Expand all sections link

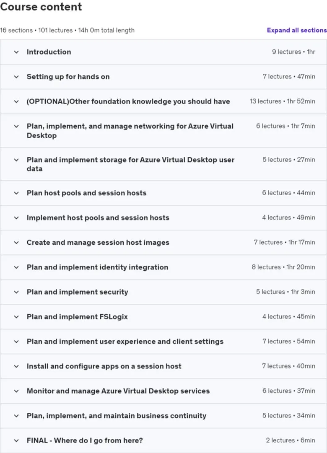pos(297,30)
